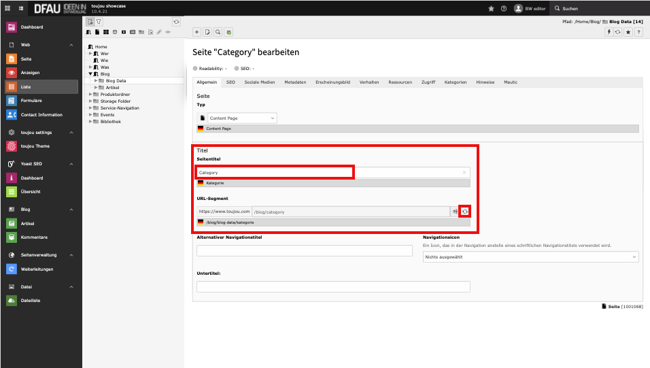Select the Artikel folder in page tree
The width and height of the screenshot is (650, 368).
[112, 88]
